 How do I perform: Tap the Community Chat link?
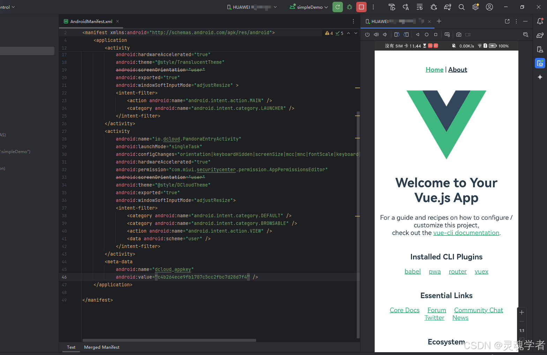tap(479, 310)
